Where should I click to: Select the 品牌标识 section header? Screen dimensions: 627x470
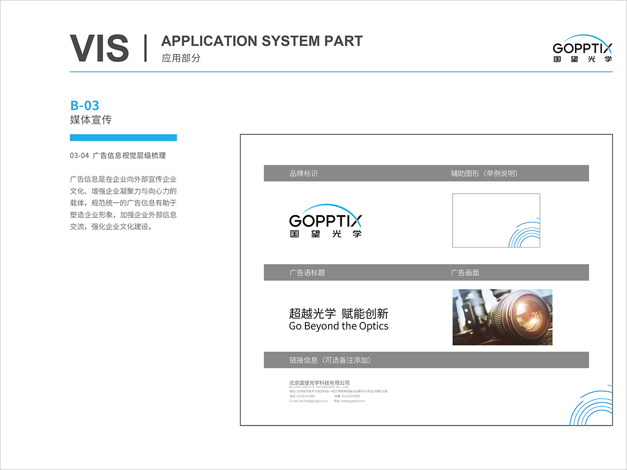click(303, 173)
